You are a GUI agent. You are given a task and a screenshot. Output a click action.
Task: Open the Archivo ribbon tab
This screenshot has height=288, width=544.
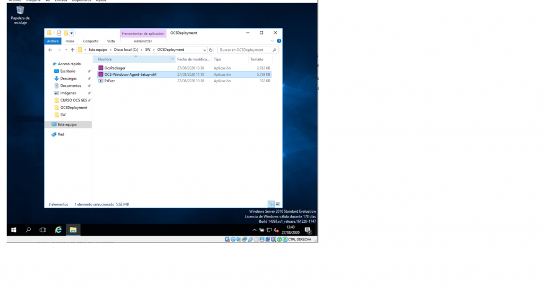click(x=53, y=41)
